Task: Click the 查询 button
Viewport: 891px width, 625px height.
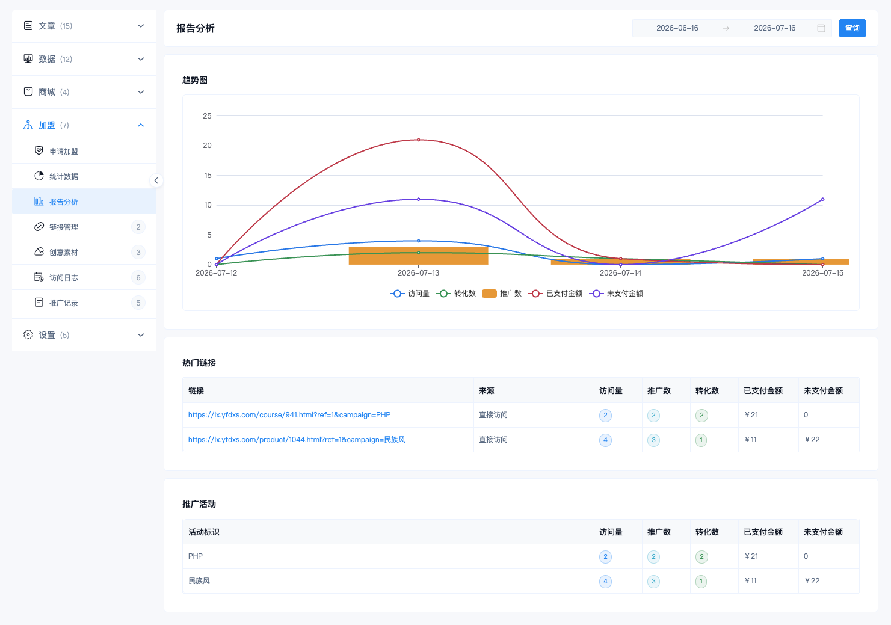Action: (x=852, y=28)
